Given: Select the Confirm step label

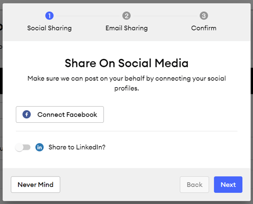Looking at the screenshot, I should tap(204, 28).
